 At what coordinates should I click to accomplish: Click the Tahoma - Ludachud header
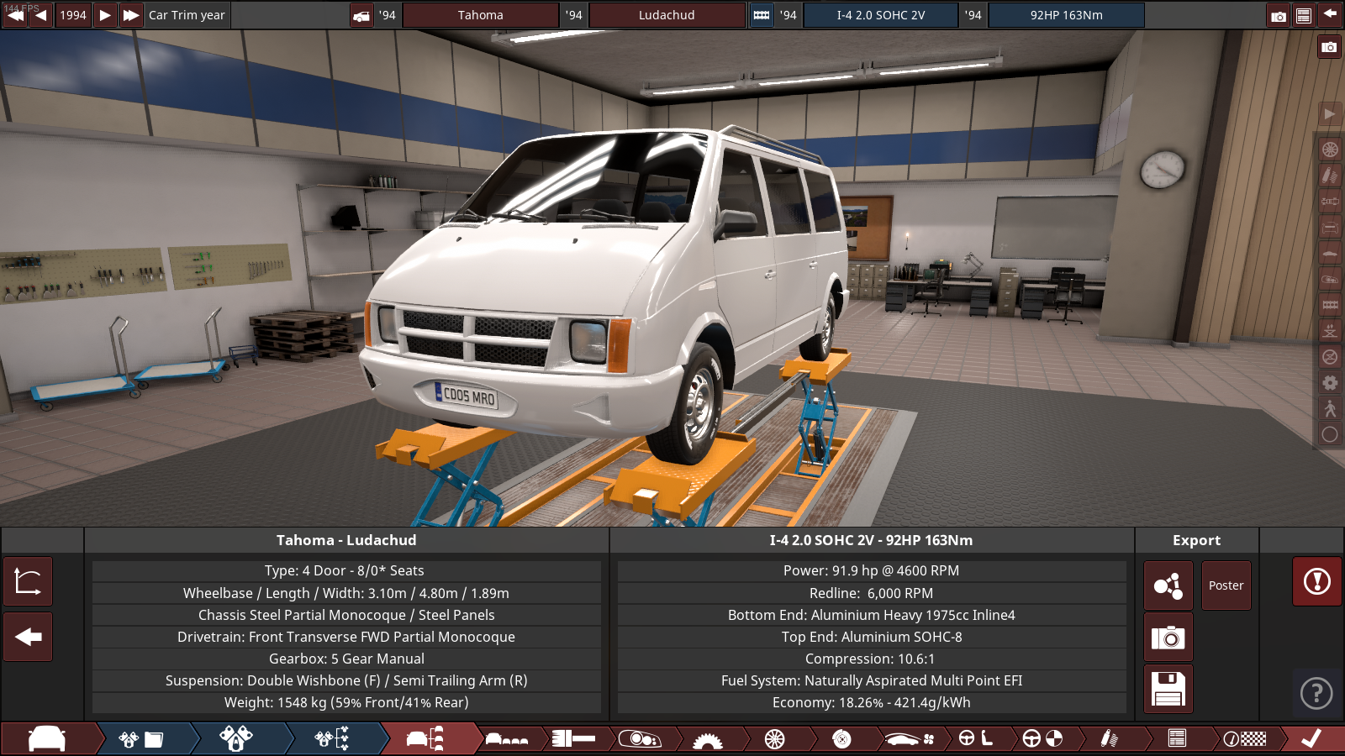click(346, 540)
